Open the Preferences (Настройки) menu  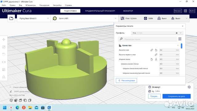click(57, 5)
